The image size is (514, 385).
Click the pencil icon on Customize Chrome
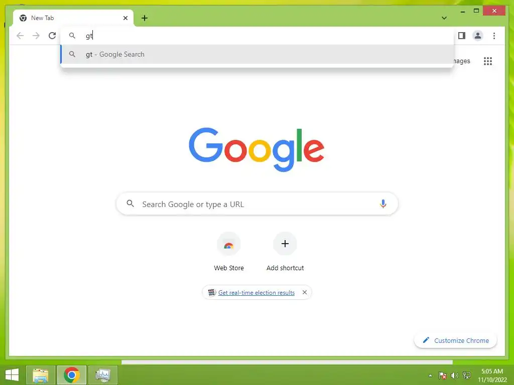pyautogui.click(x=426, y=340)
